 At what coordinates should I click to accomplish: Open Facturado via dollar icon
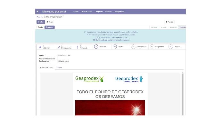tap(78, 47)
